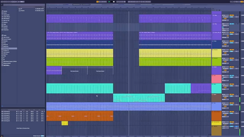The width and height of the screenshot is (244, 137).
Task: Toggle the orange track activator on green track
Action: coord(231,58)
